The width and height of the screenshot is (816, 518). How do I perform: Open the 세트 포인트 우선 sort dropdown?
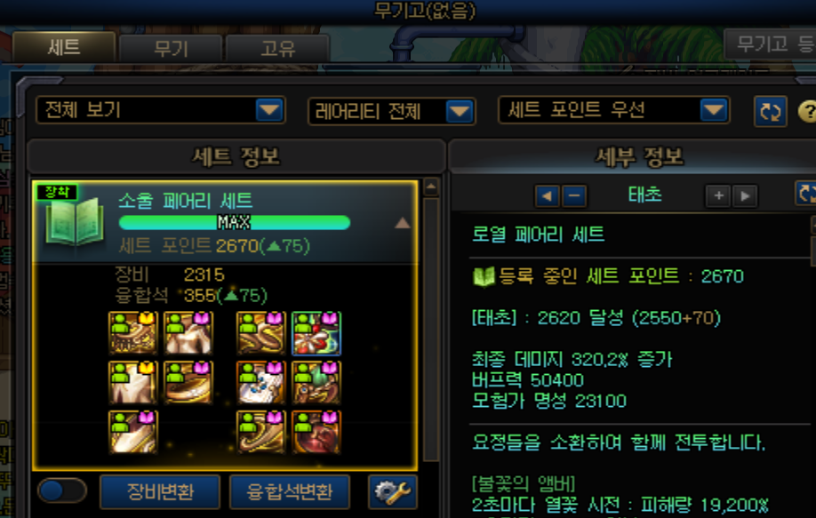(x=613, y=110)
